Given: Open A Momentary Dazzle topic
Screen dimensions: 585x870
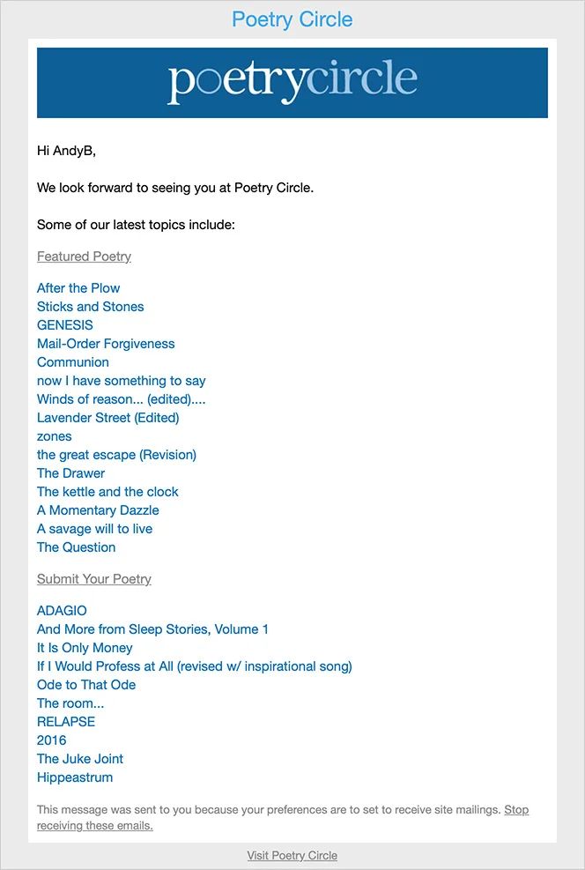Looking at the screenshot, I should [x=98, y=510].
